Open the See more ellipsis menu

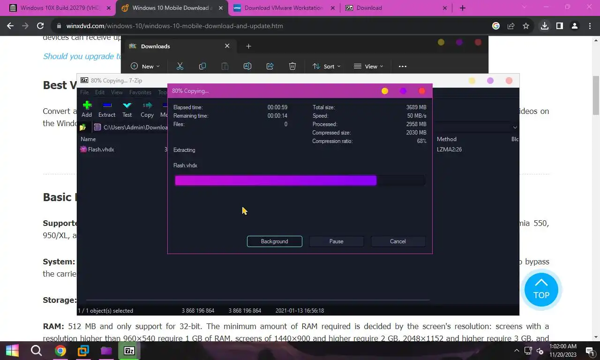point(403,67)
